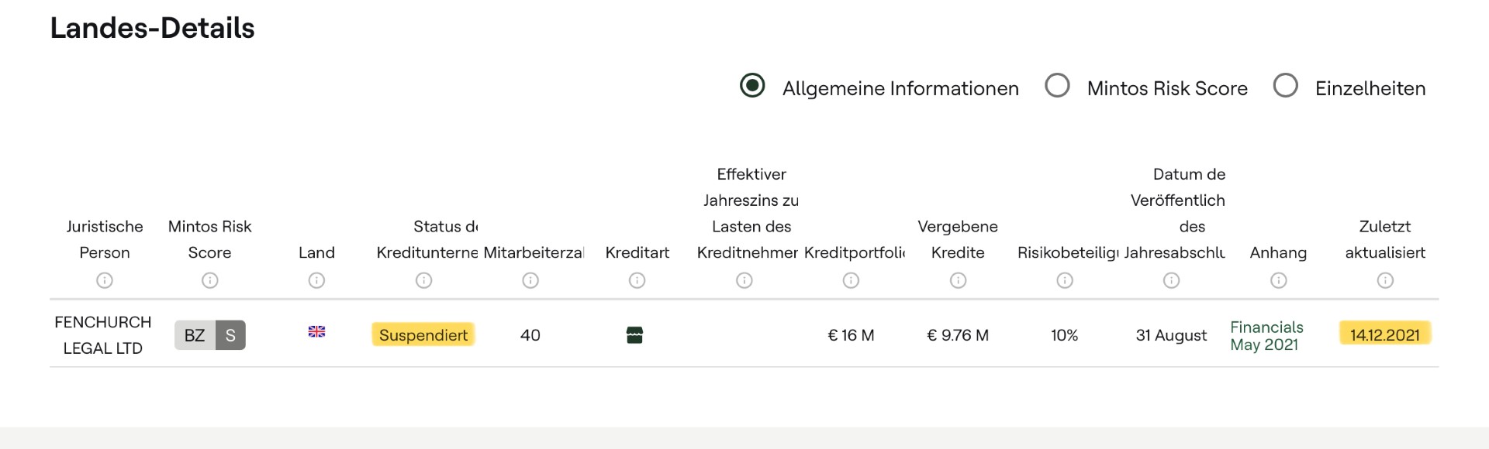
Task: Click info icon under Land column
Action: [x=316, y=280]
